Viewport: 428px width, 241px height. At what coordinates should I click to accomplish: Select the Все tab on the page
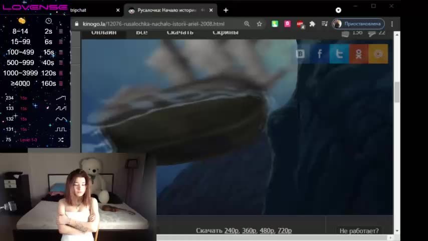pyautogui.click(x=142, y=33)
